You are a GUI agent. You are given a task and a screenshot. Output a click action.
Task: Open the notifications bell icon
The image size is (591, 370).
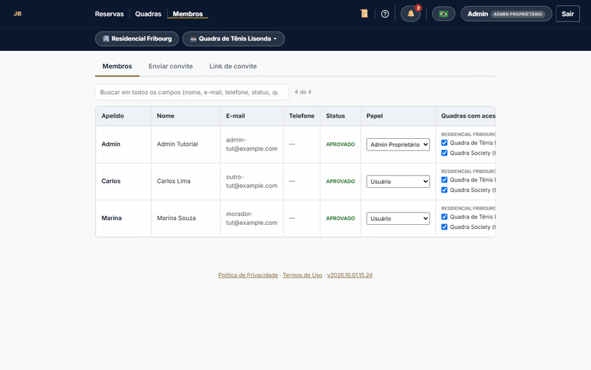410,14
